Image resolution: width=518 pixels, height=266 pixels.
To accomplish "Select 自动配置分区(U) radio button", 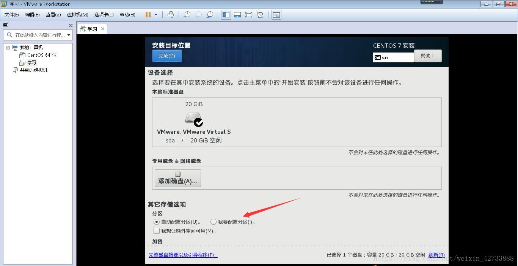I will click(156, 222).
